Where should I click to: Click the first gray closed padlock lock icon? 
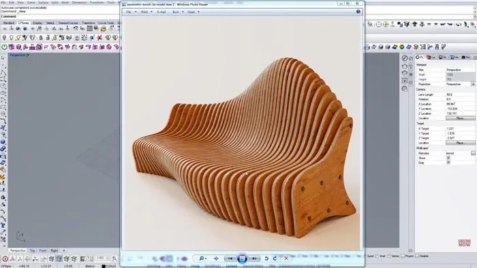[40, 37]
